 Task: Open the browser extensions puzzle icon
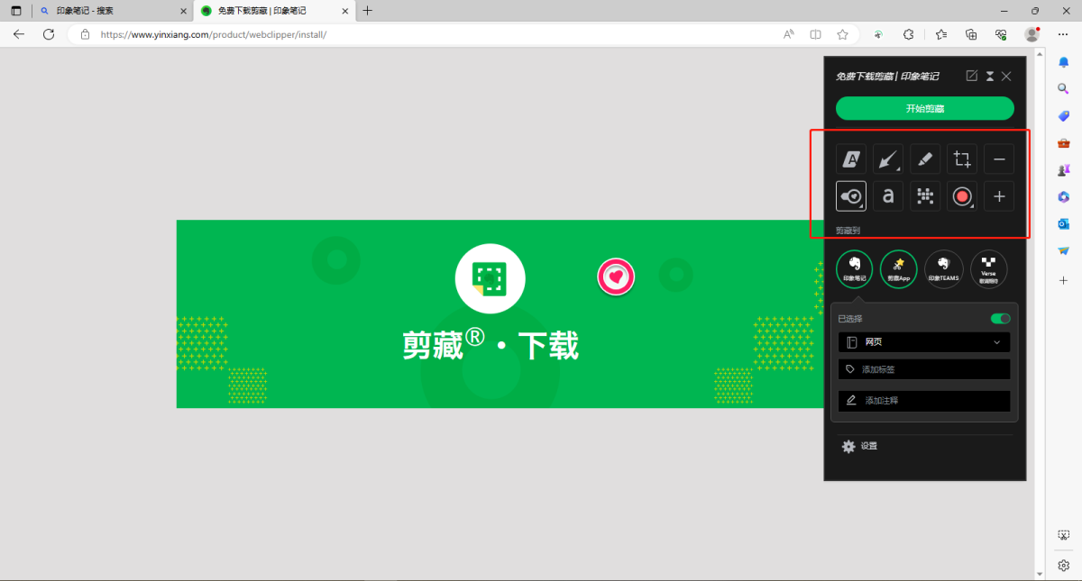(909, 34)
